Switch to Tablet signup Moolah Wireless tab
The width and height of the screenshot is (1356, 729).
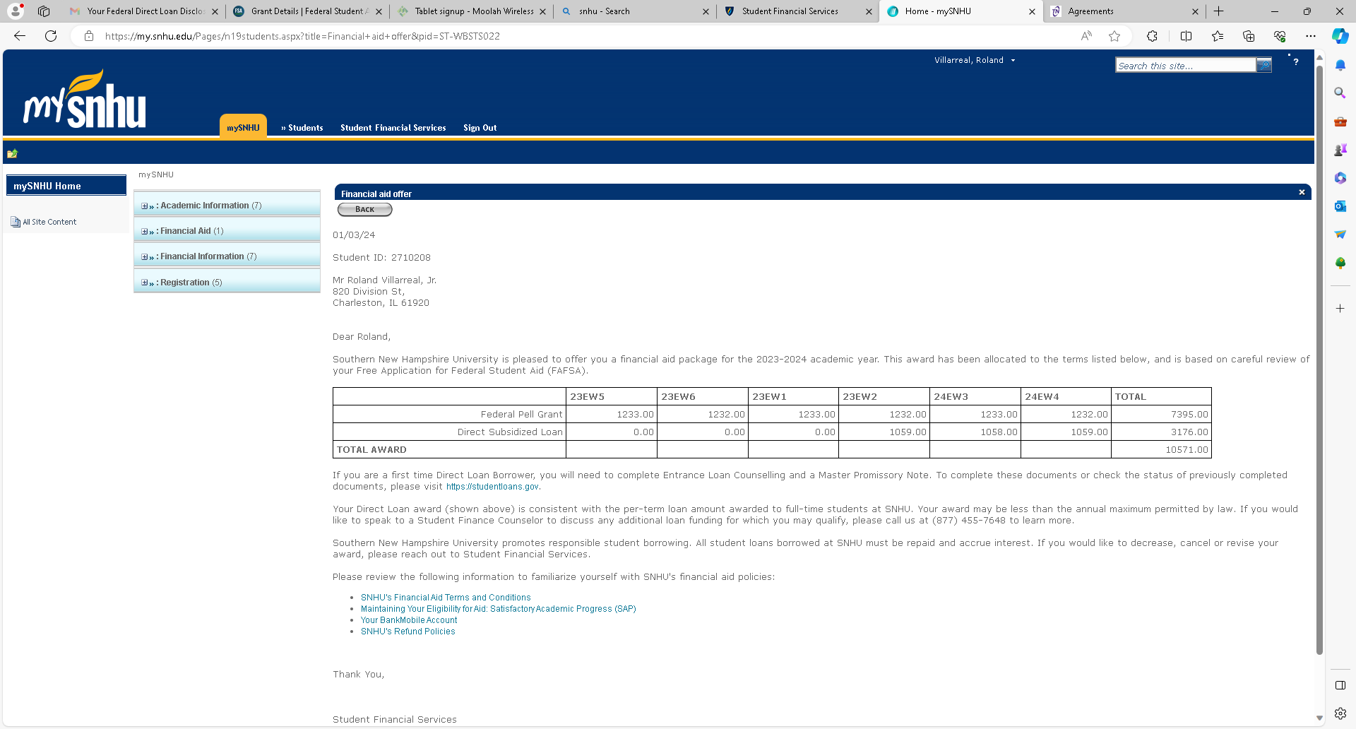tap(470, 11)
